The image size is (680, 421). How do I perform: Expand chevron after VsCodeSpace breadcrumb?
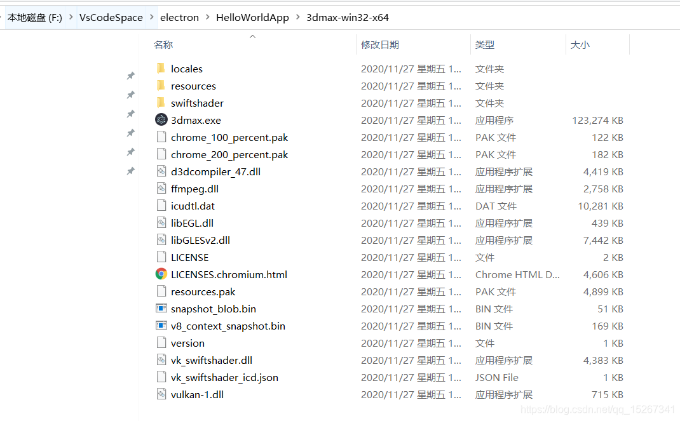point(152,17)
